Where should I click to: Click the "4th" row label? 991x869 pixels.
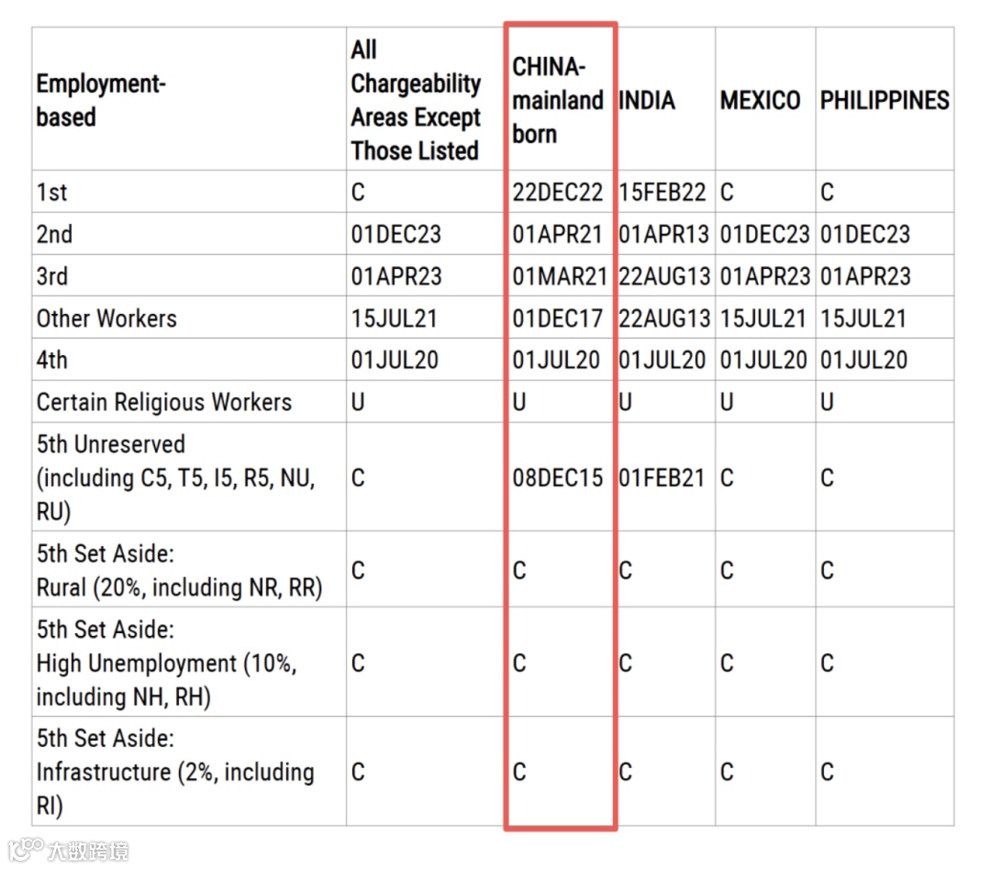tap(51, 361)
